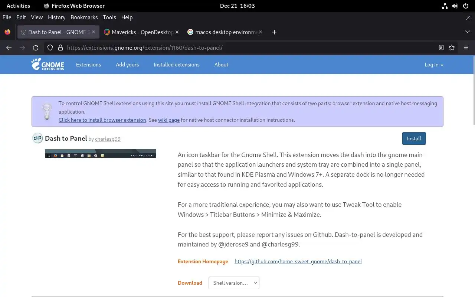This screenshot has width=475, height=297.
Task: Open the Edit menu
Action: (x=21, y=17)
